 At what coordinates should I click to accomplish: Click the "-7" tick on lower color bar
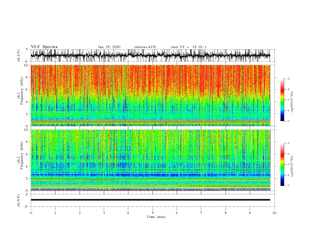pos(288,186)
